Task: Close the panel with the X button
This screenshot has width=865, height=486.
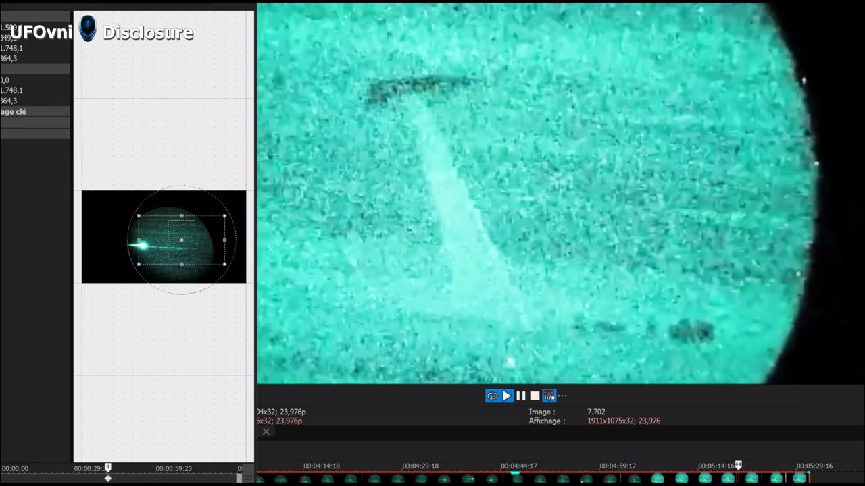Action: [x=266, y=431]
